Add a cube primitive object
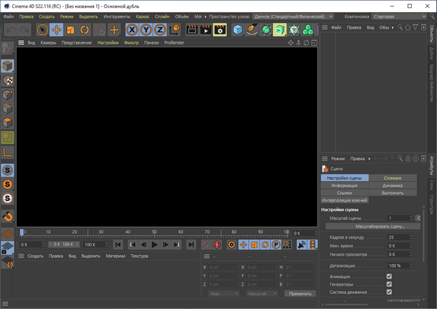Viewport: 437px width, 309px height. coord(238,30)
